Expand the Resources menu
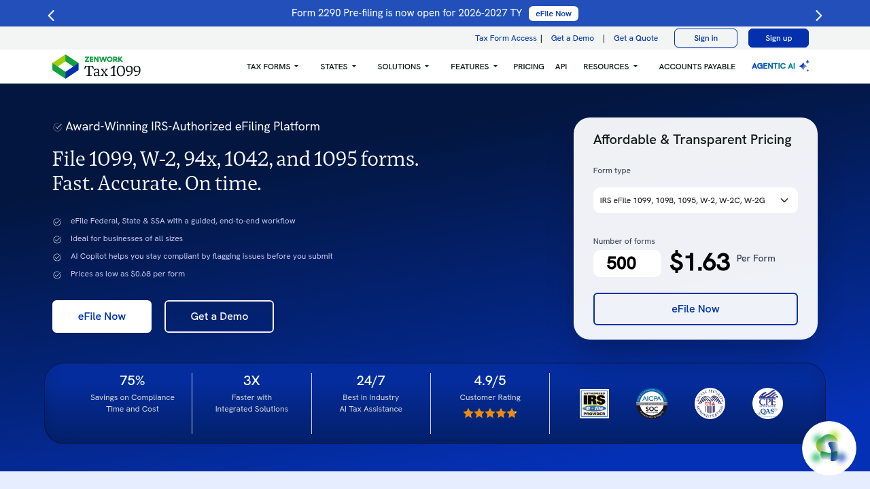 click(x=610, y=67)
